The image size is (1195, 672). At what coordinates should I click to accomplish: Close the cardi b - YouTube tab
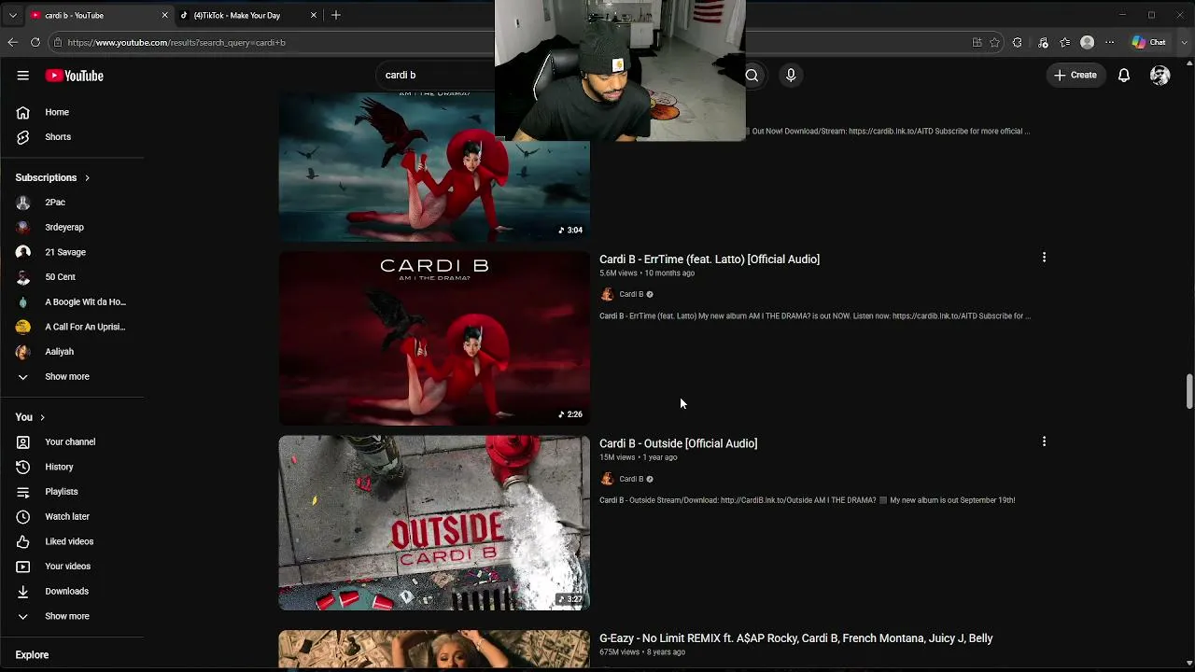tap(164, 15)
